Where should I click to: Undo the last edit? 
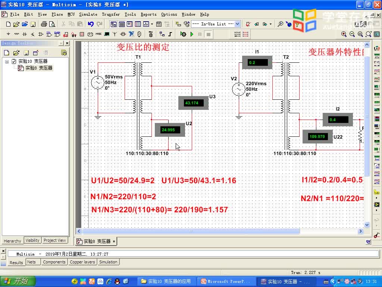pos(91,24)
